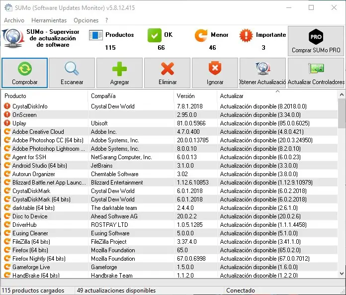Click company cell Ubisoft
The width and height of the screenshot is (346, 295).
[99, 123]
